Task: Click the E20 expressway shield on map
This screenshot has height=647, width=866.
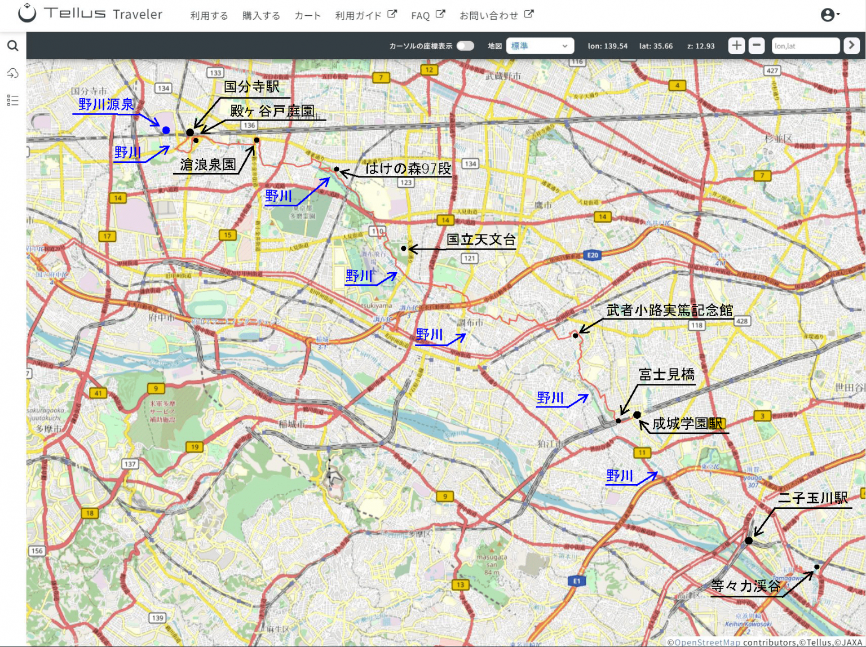Action: point(593,255)
